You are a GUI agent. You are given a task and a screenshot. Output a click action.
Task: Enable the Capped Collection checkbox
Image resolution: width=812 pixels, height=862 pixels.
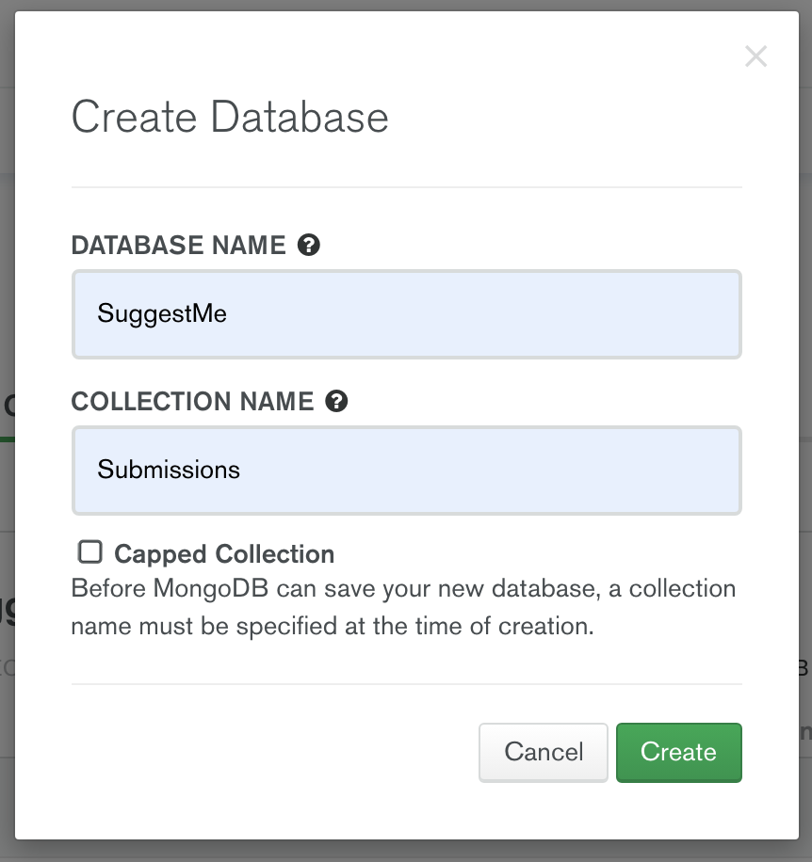pos(90,551)
